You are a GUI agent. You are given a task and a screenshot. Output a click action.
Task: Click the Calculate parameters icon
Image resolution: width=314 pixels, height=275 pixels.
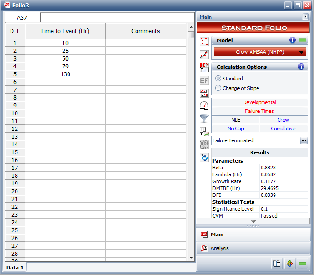pyautogui.click(x=204, y=42)
